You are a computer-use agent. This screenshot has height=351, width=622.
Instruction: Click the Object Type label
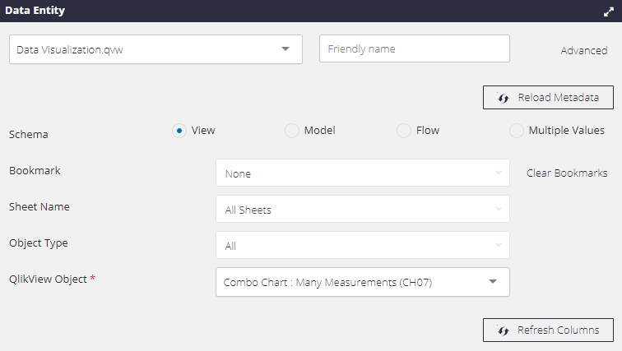point(39,243)
